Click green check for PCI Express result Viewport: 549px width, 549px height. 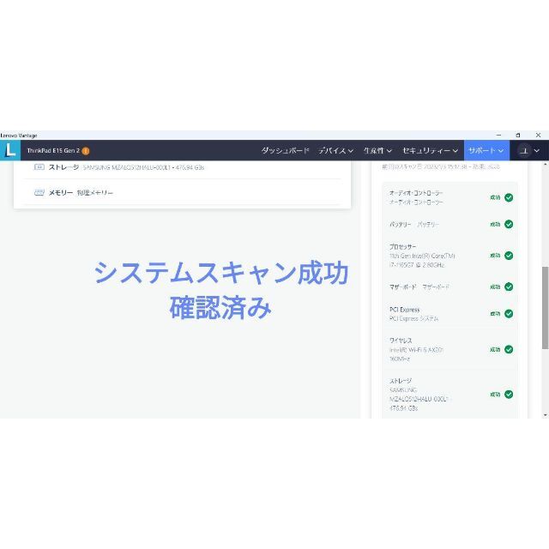pyautogui.click(x=509, y=314)
